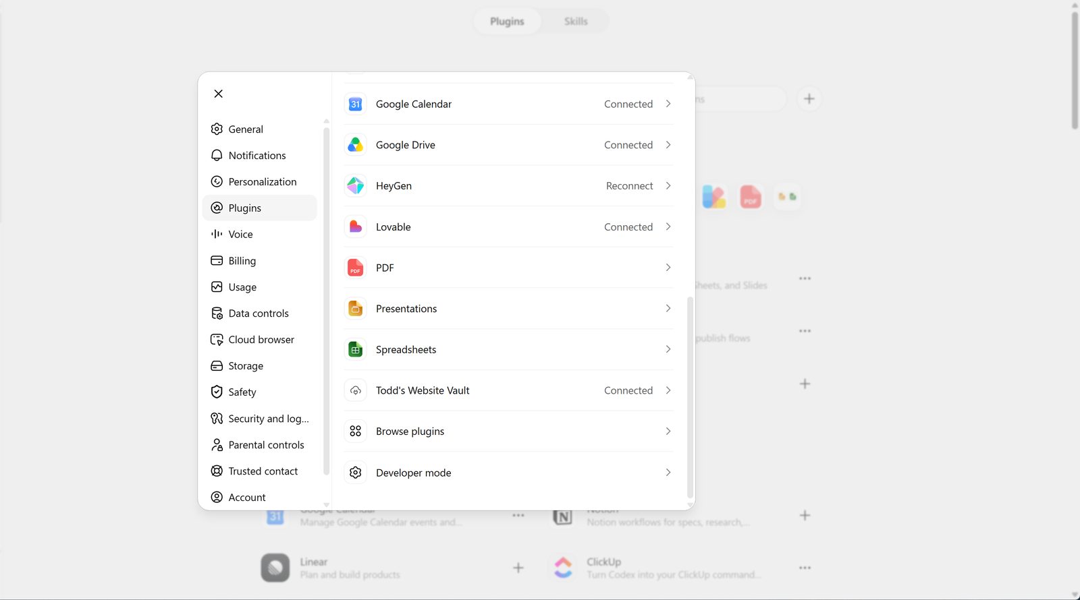Screen dimensions: 1080x600
Task: Expand Todd's Website Vault chevron
Action: pyautogui.click(x=668, y=390)
